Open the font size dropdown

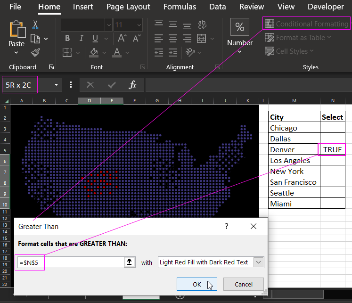pos(138,25)
